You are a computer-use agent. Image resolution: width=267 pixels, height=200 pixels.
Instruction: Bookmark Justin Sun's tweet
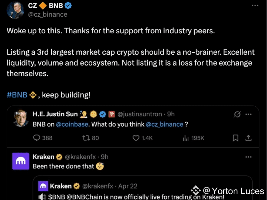[235, 138]
